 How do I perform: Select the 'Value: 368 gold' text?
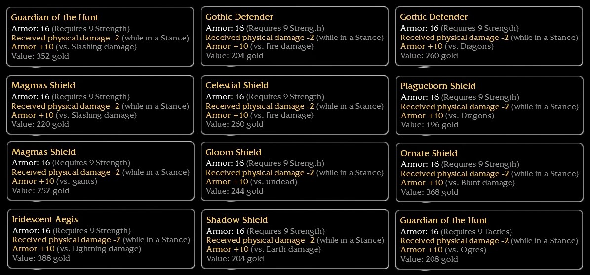(x=430, y=192)
